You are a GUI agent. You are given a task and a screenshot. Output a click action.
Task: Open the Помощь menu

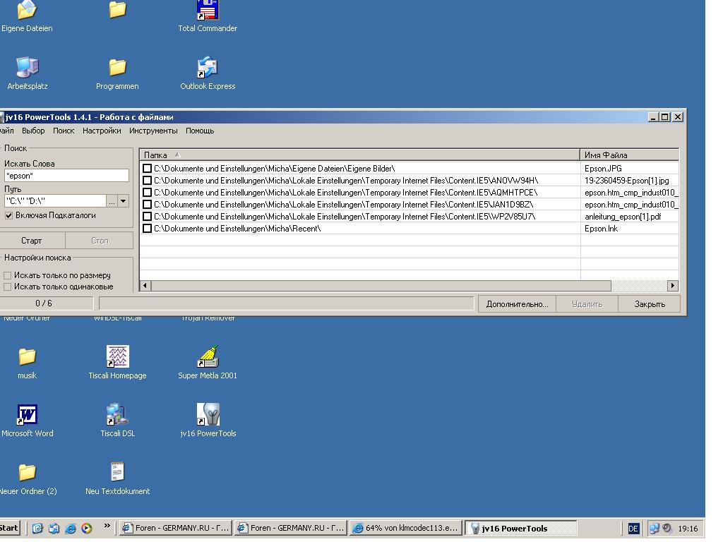coord(200,131)
